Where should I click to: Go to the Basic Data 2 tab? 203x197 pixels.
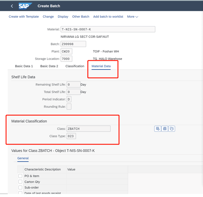tap(49, 66)
